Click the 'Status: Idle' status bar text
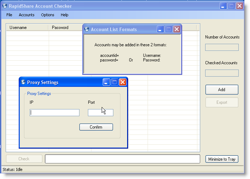Screen dimensions: 250x179 click(12, 169)
